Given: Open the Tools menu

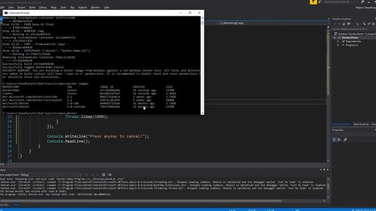Looking at the screenshot, I should point(63,8).
